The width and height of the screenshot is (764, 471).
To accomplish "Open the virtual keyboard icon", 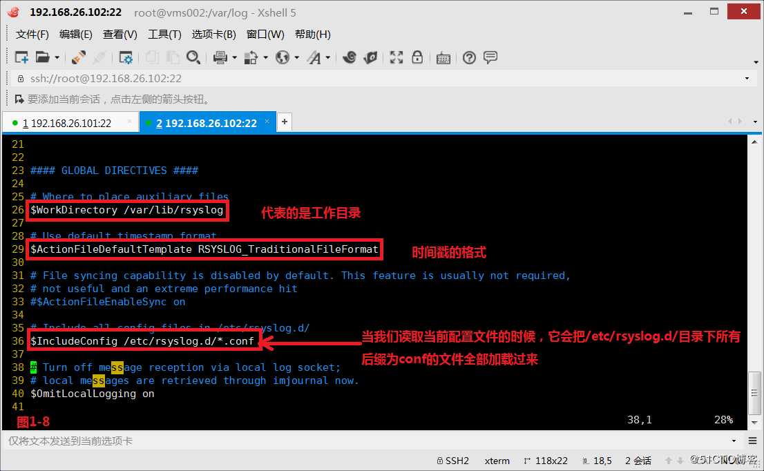I will pyautogui.click(x=443, y=59).
